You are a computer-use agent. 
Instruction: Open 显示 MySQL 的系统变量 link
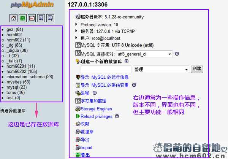[104, 85]
